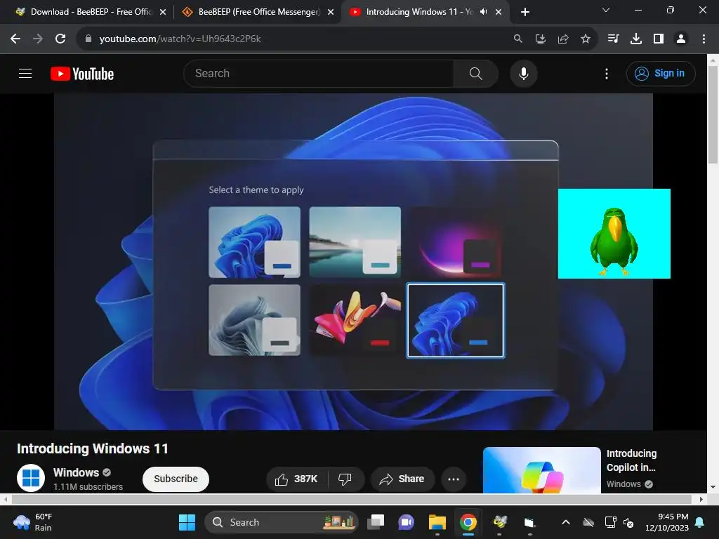Open a new tab
This screenshot has height=539, width=719.
tap(525, 12)
